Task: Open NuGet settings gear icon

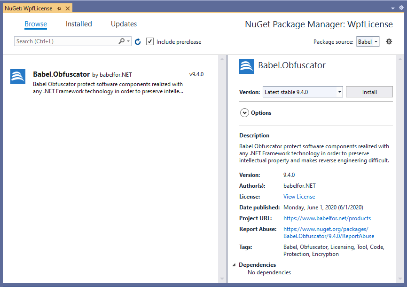Action: tap(389, 41)
